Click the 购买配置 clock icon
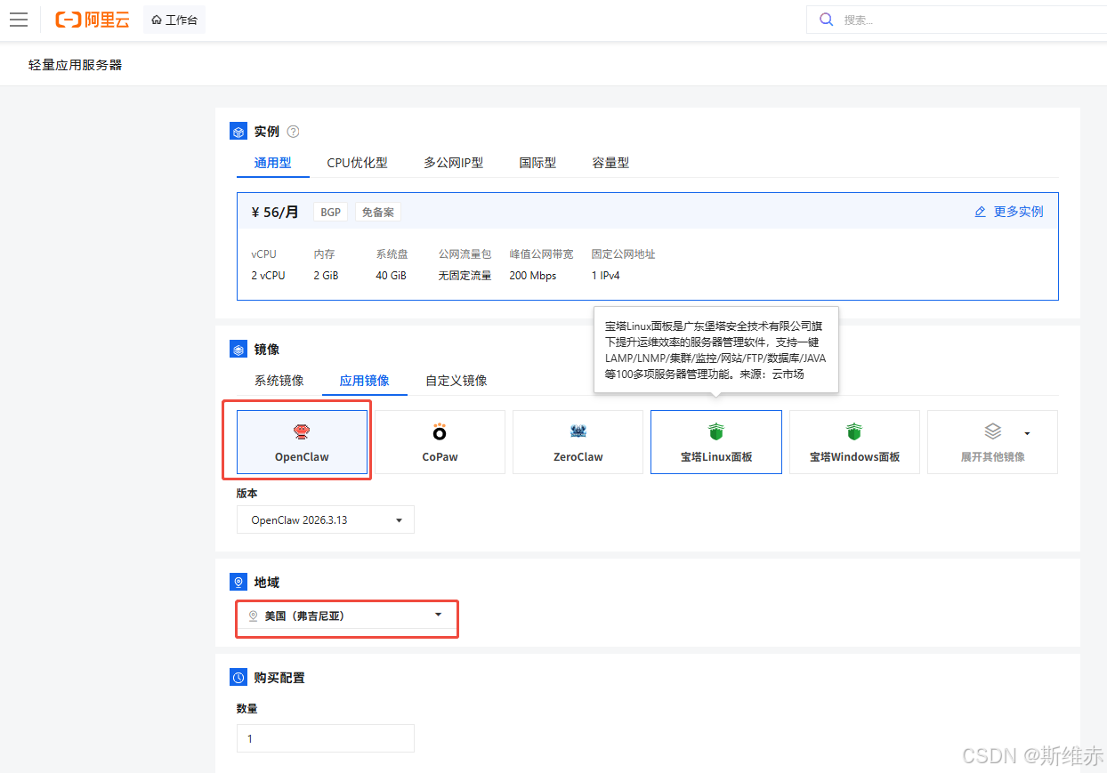Screen dimensions: 1107x773 pyautogui.click(x=238, y=678)
